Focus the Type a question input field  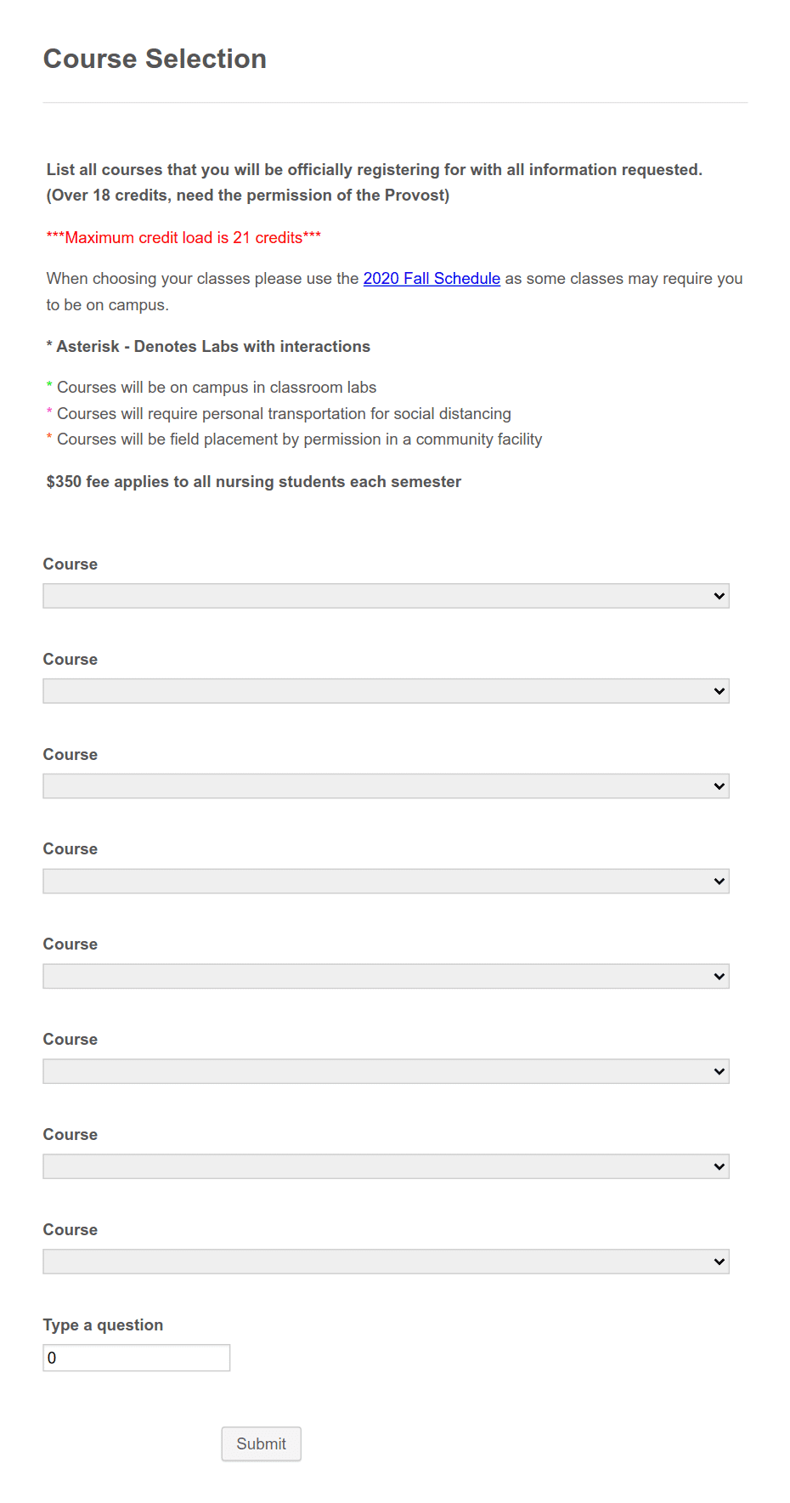click(x=137, y=1358)
